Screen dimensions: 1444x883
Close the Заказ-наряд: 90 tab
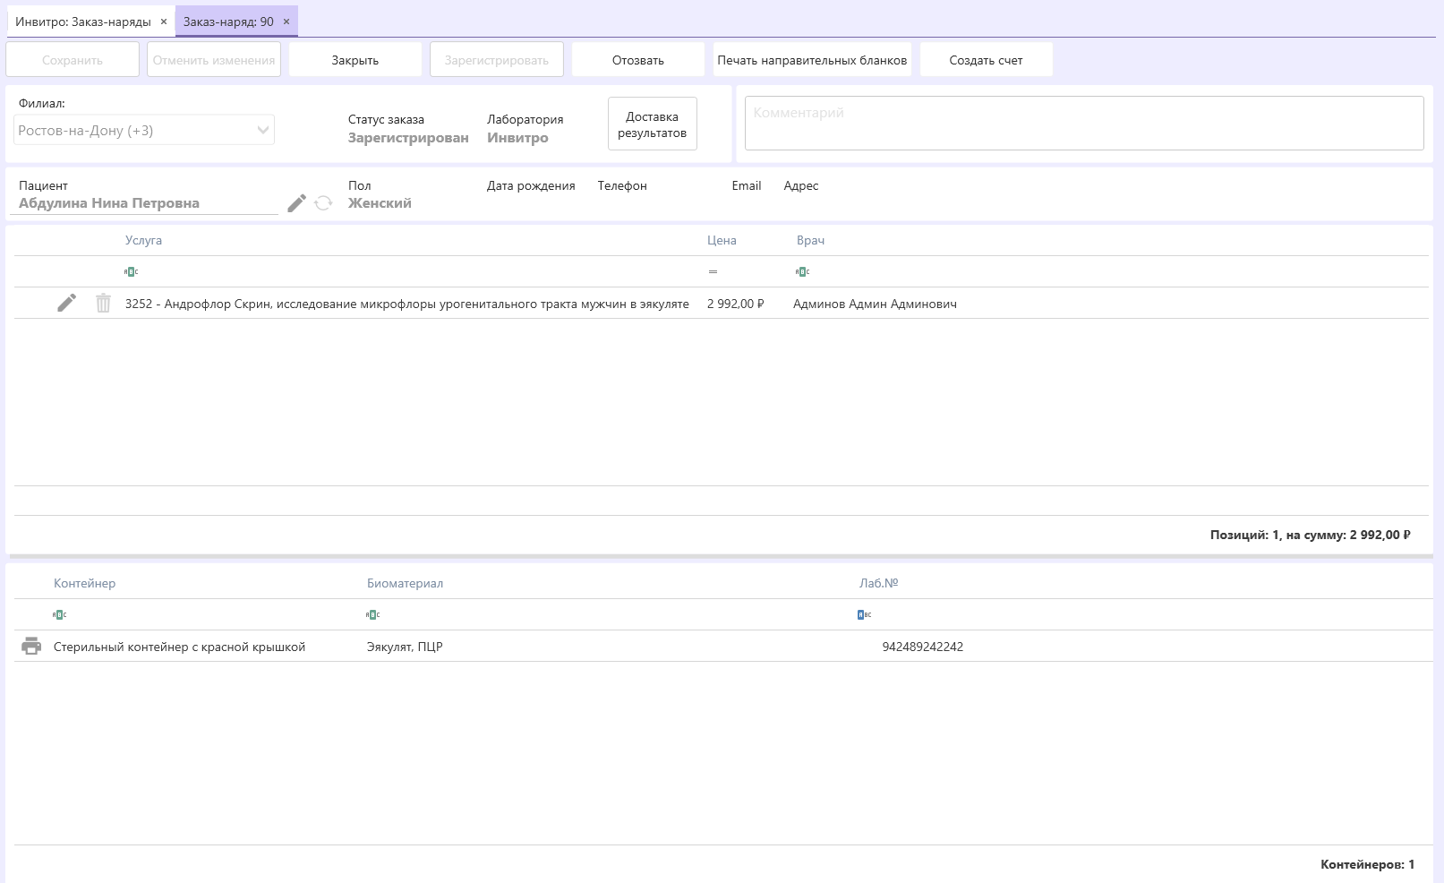coord(286,21)
